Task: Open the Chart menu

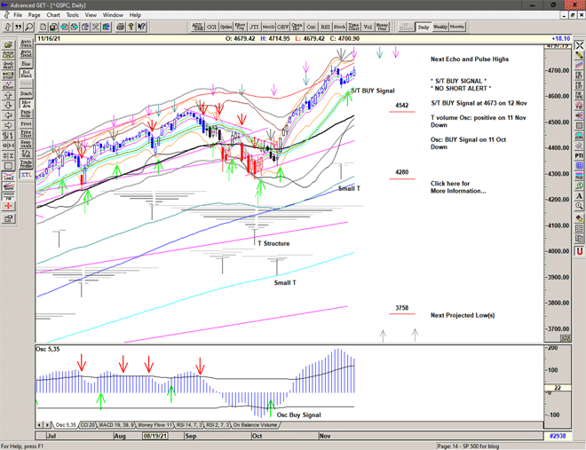Action: (53, 15)
